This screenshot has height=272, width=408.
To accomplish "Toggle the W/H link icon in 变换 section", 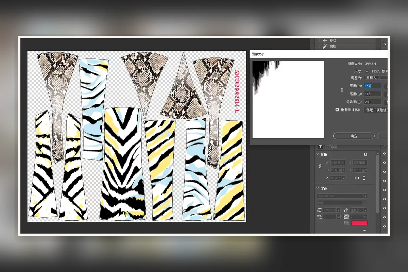I will click(x=320, y=166).
